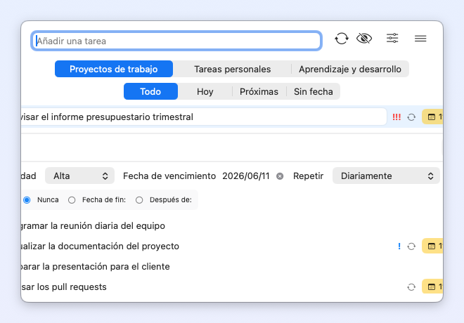Edit the 'informe presupuestario trimestral' title field
The image size is (464, 323).
[x=204, y=117]
